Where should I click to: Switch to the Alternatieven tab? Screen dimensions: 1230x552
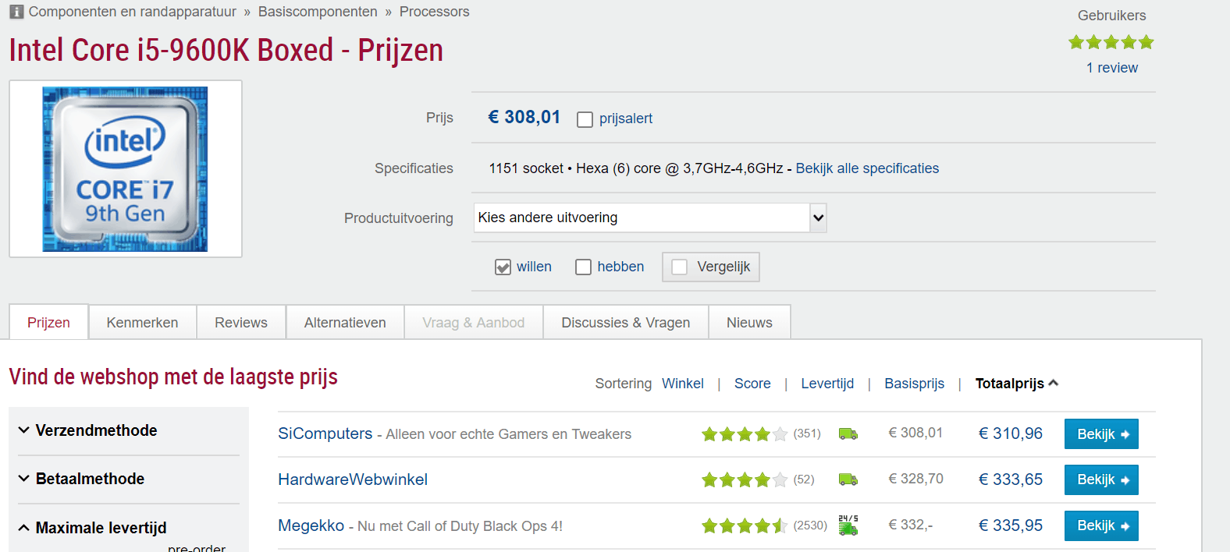pos(345,323)
